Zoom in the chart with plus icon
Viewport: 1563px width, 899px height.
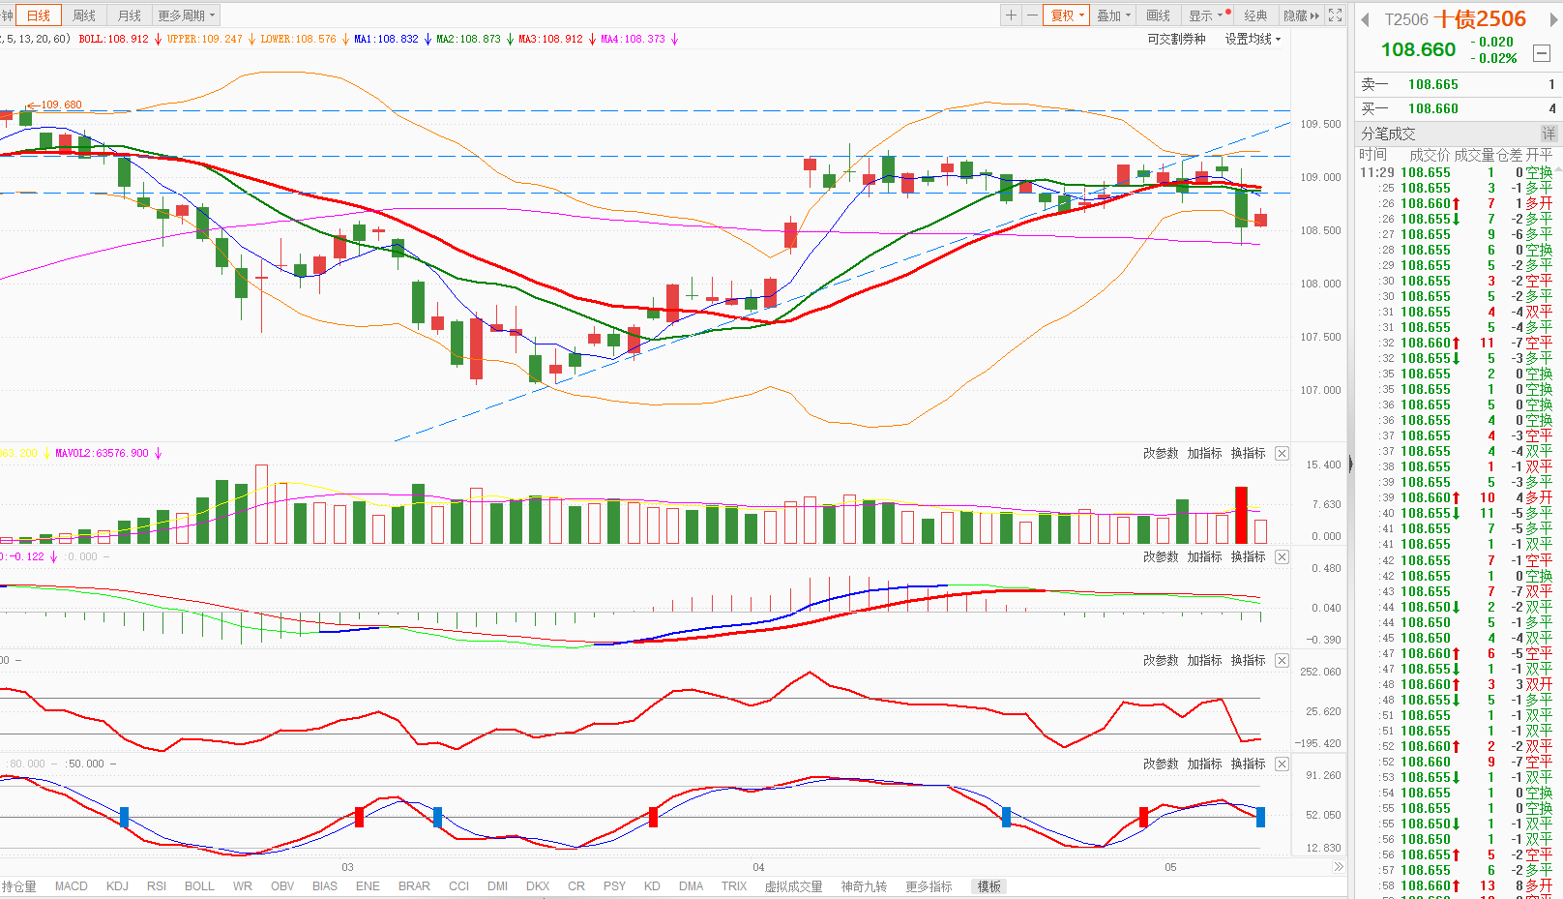(1011, 15)
